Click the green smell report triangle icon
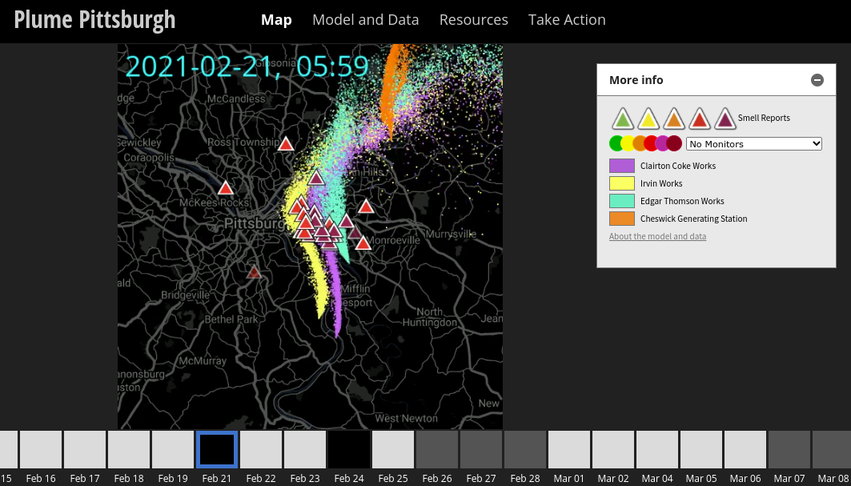851x486 pixels. [x=623, y=119]
